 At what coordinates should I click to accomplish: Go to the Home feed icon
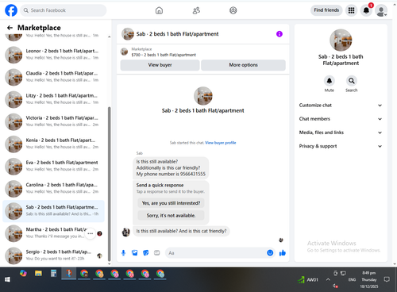click(x=159, y=10)
